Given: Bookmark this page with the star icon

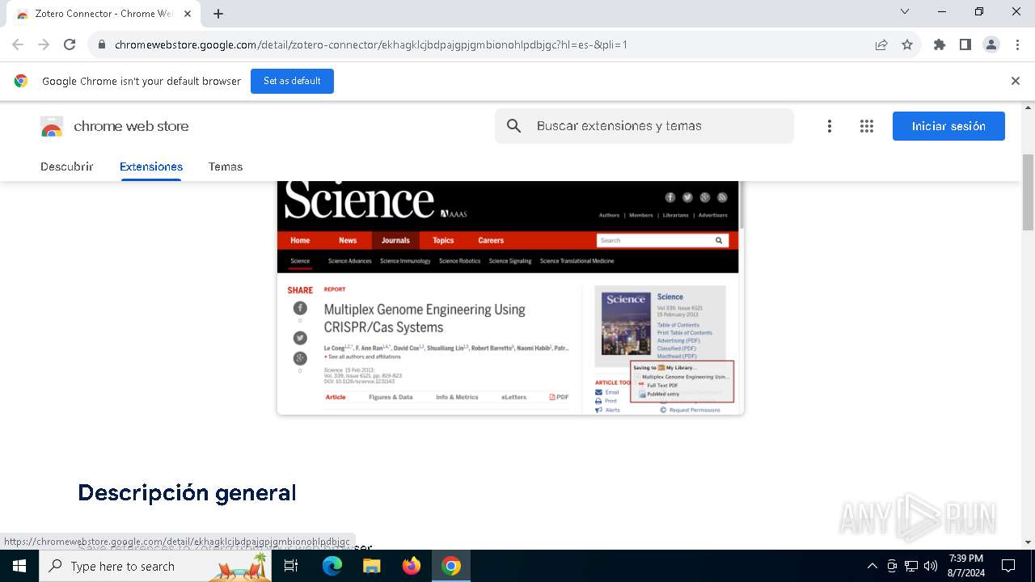Looking at the screenshot, I should [x=907, y=44].
